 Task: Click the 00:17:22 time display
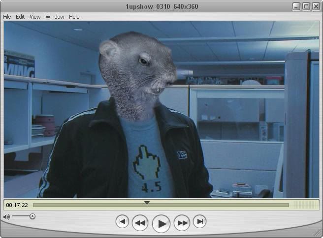click(17, 205)
